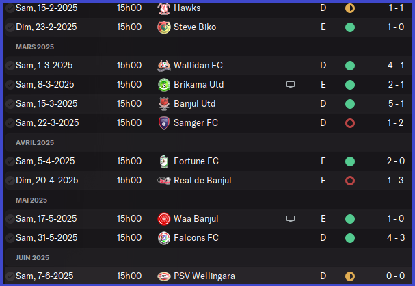Click the checkmark beside Sam, 31-5-2025

10,238
